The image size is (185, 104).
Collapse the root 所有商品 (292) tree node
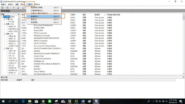2,17
